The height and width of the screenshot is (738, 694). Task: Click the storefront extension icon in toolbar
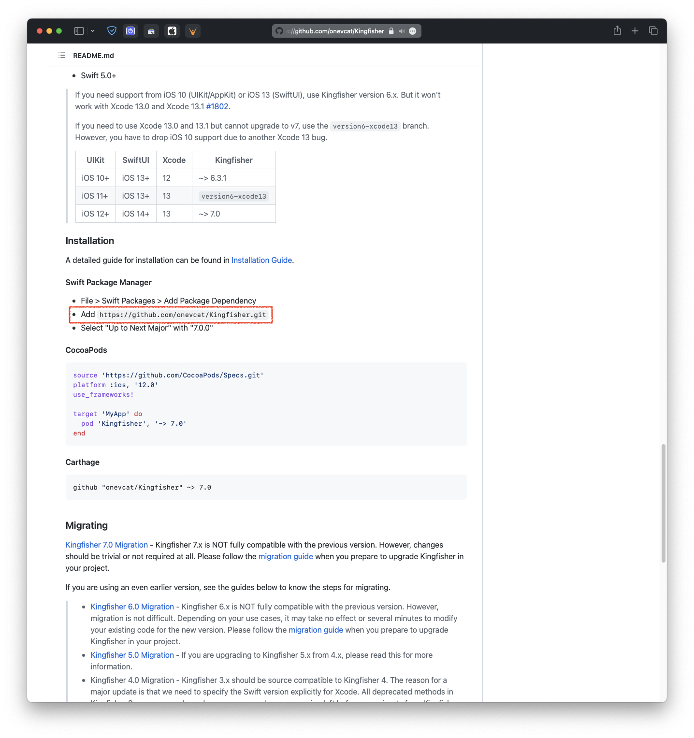click(151, 31)
